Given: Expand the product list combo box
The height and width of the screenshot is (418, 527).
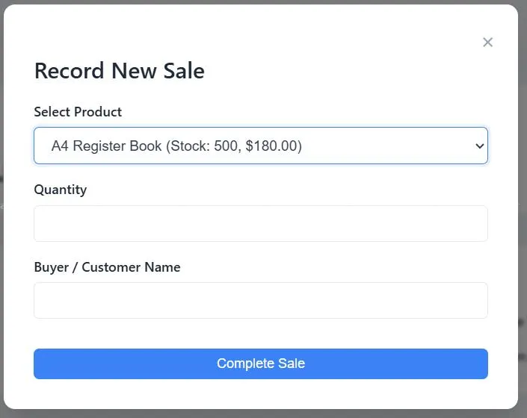Looking at the screenshot, I should pos(260,146).
